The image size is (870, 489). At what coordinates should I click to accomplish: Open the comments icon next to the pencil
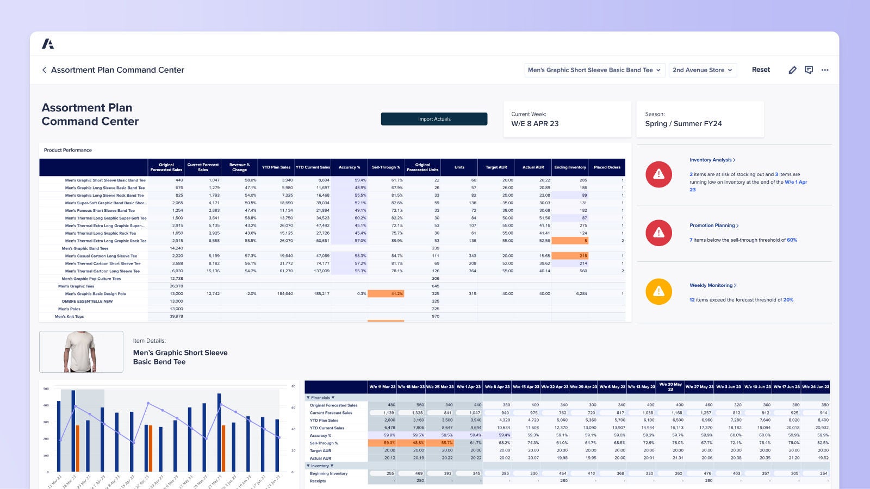tap(809, 70)
